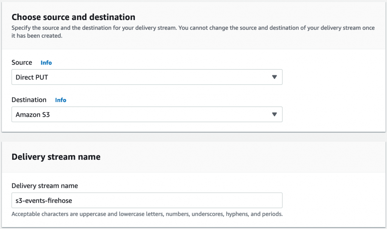Click the downward triangle in Source box
387x229 pixels.
pos(274,77)
